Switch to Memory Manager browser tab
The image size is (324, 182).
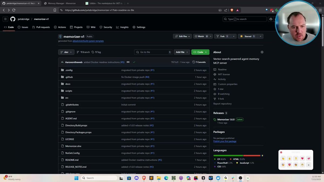(x=62, y=3)
